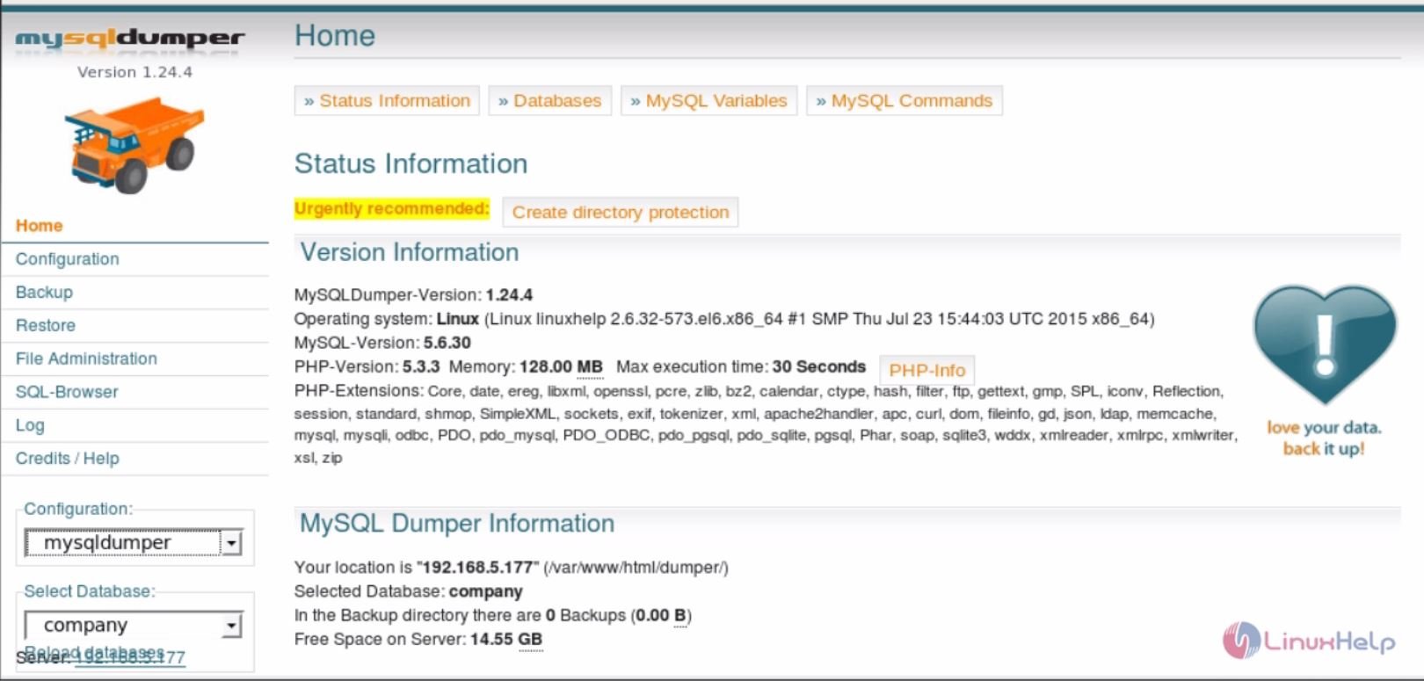Click the Status Information button
Viewport: 1424px width, 681px height.
[x=387, y=101]
